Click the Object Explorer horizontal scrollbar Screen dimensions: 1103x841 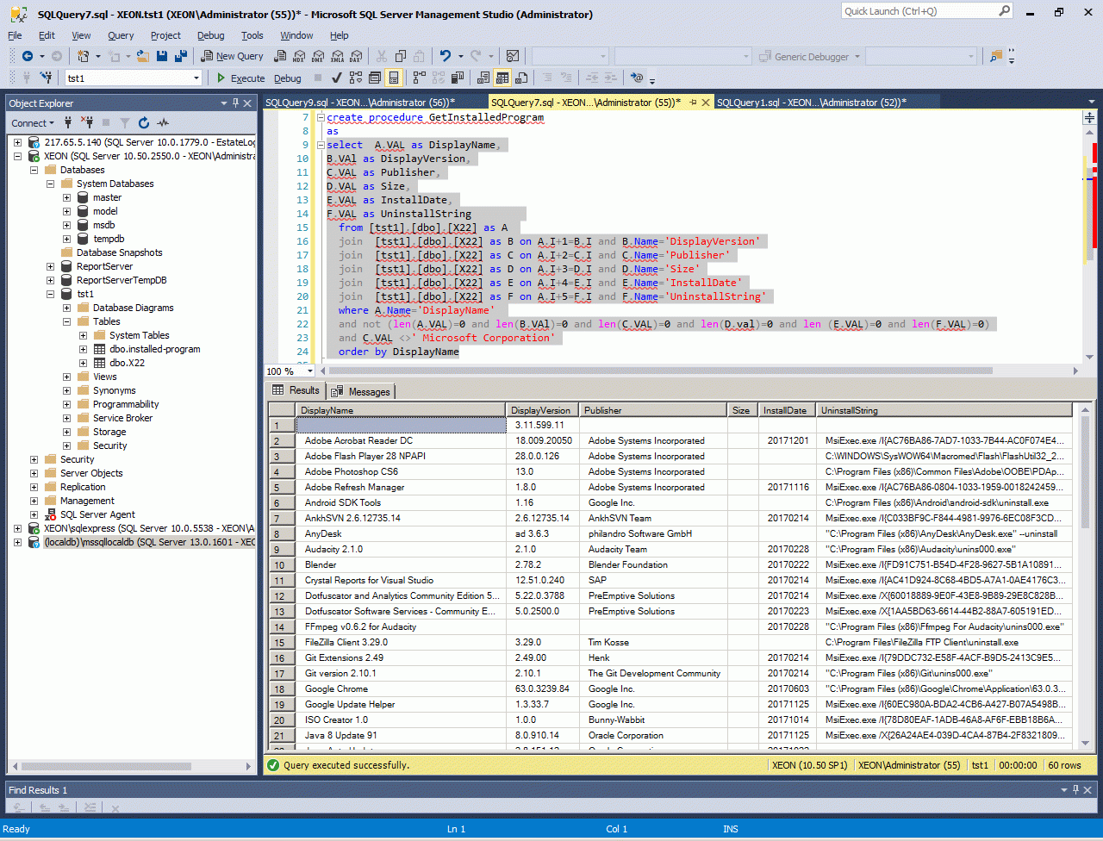pyautogui.click(x=131, y=766)
